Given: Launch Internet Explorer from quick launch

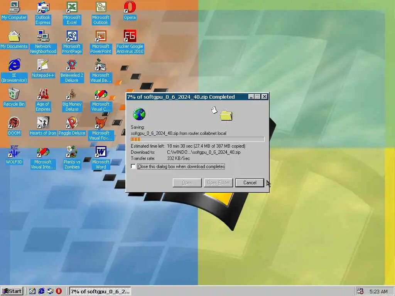Looking at the screenshot, I should (41, 291).
